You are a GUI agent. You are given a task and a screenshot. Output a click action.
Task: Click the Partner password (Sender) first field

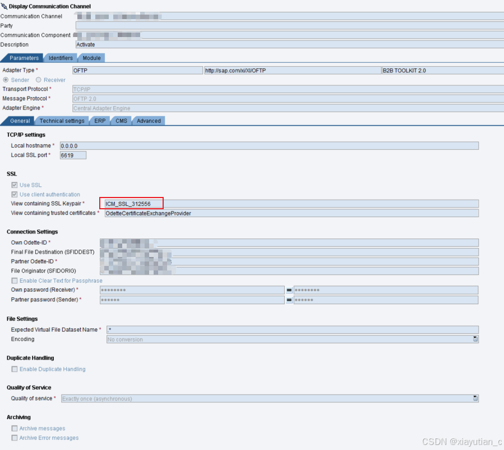coord(192,300)
